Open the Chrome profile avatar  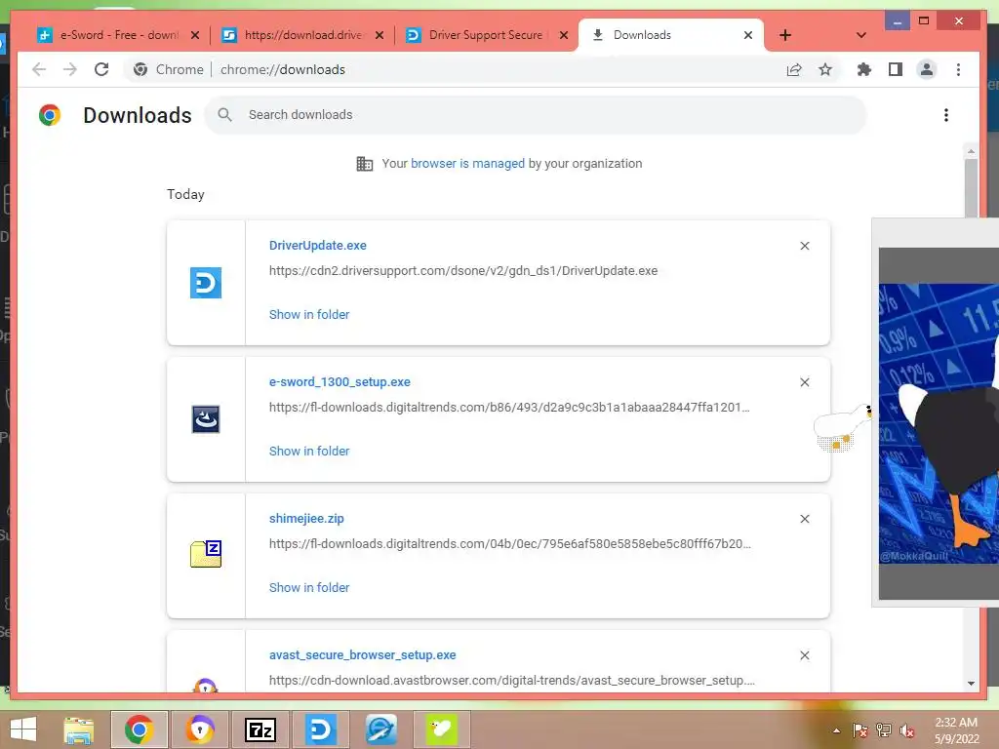point(927,69)
